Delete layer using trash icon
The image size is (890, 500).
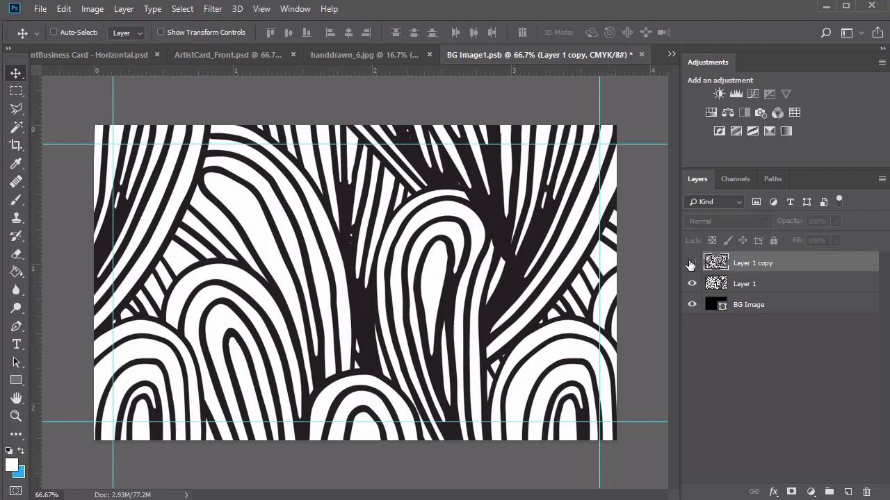[x=866, y=492]
